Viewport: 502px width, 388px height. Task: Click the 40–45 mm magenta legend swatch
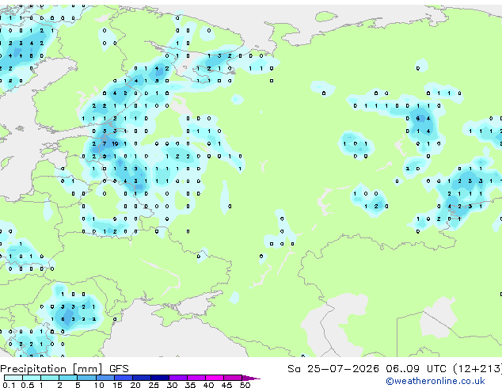(215, 378)
